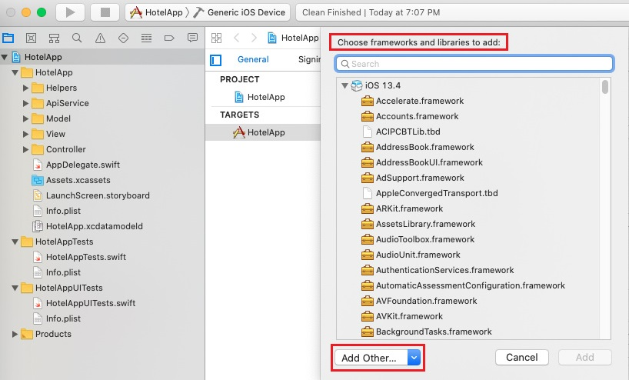Choose Generic iOS Device destination
The height and width of the screenshot is (380, 629).
[x=239, y=12]
